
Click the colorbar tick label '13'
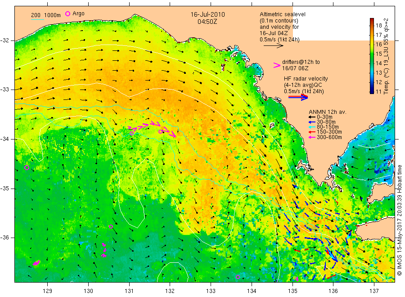click(x=378, y=72)
